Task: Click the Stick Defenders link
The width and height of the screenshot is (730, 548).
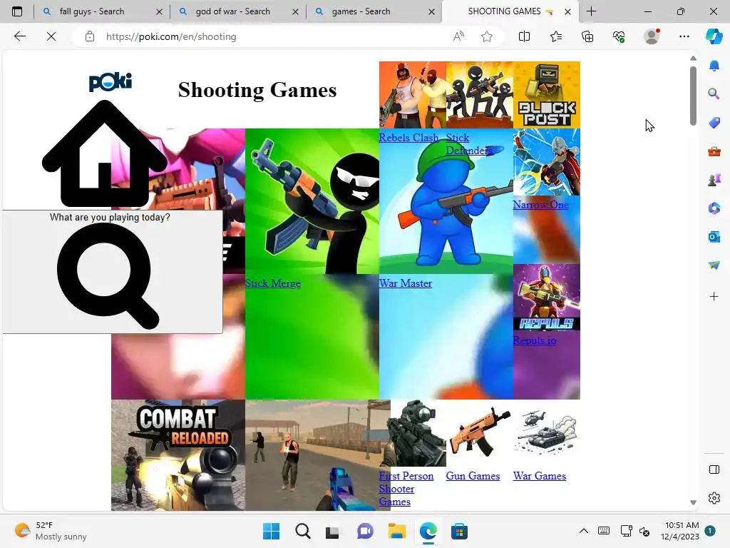Action: coord(469,144)
